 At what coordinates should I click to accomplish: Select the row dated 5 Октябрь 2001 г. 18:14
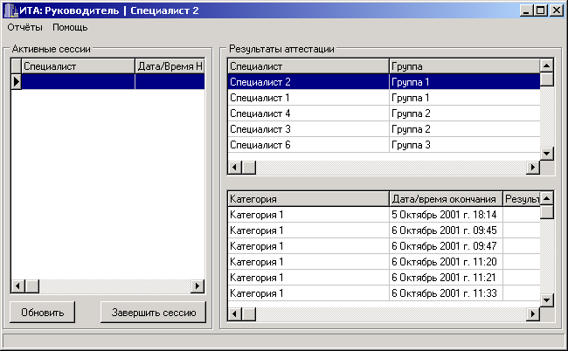384,215
